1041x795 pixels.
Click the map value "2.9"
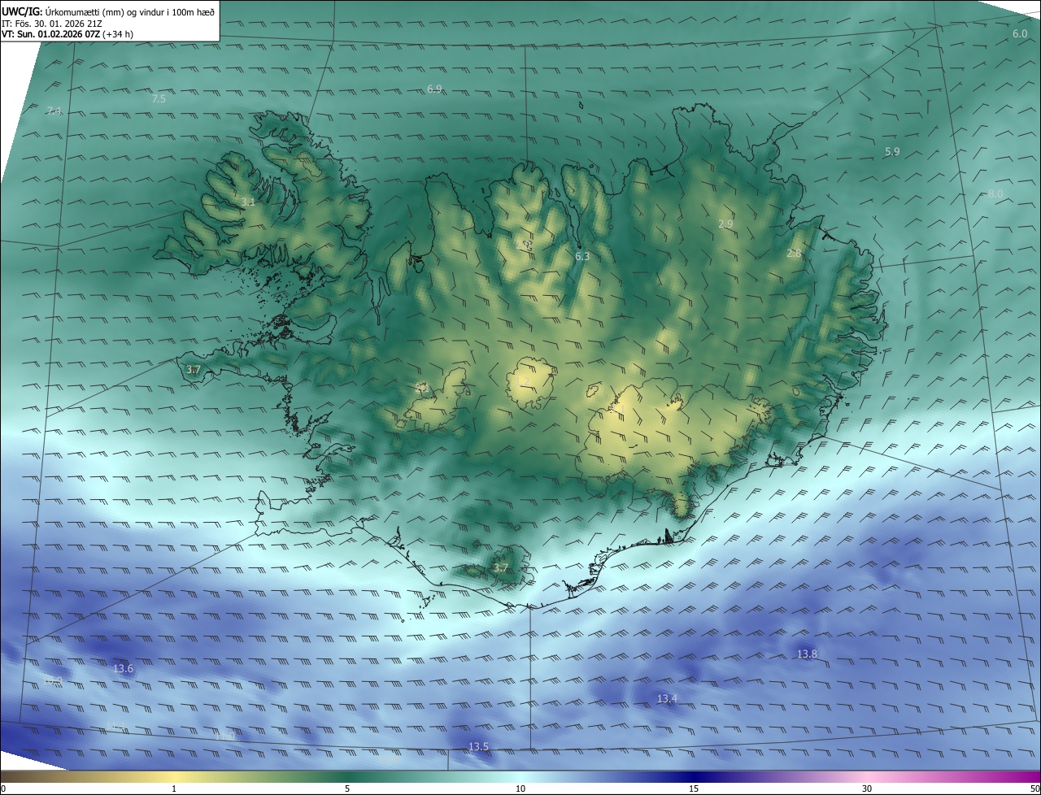tap(725, 224)
